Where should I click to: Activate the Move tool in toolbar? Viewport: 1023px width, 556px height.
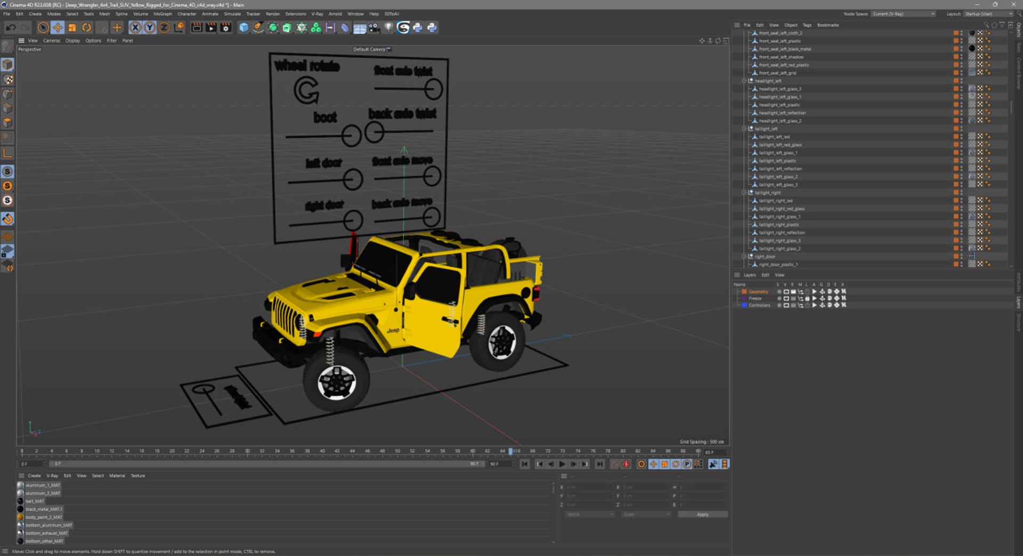tap(58, 28)
